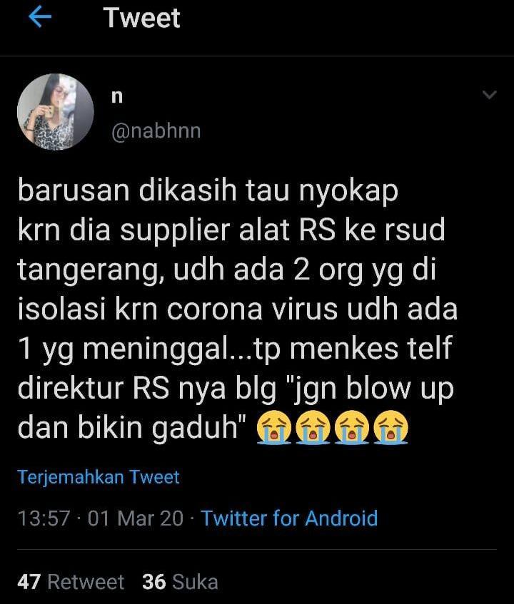Tap the 13:57 timestamp
514x604 pixels.
44,518
